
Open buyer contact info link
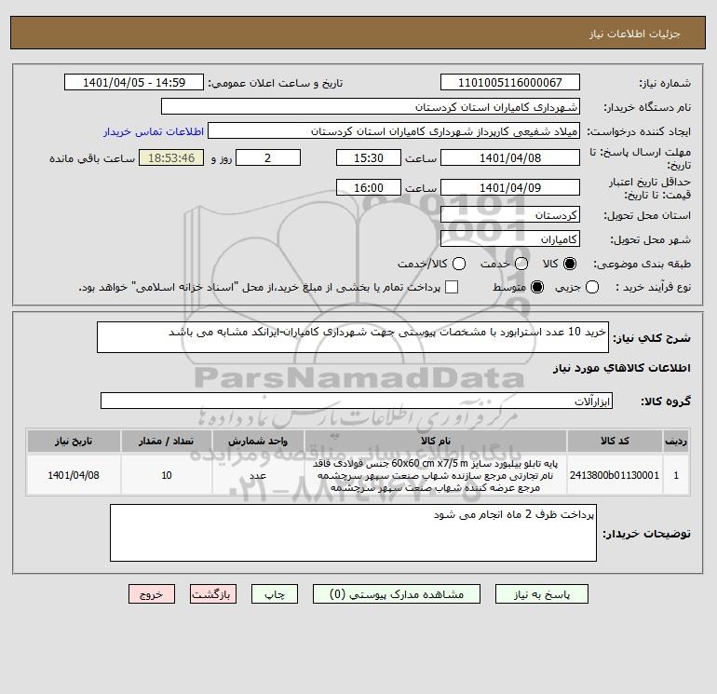[154, 131]
